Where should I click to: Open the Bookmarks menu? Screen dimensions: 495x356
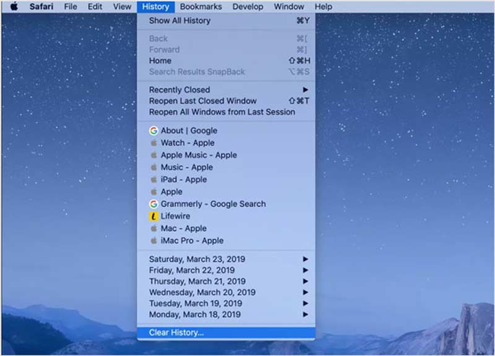point(200,7)
